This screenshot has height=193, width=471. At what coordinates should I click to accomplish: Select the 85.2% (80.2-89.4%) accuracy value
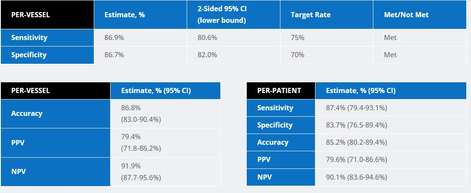pyautogui.click(x=356, y=142)
